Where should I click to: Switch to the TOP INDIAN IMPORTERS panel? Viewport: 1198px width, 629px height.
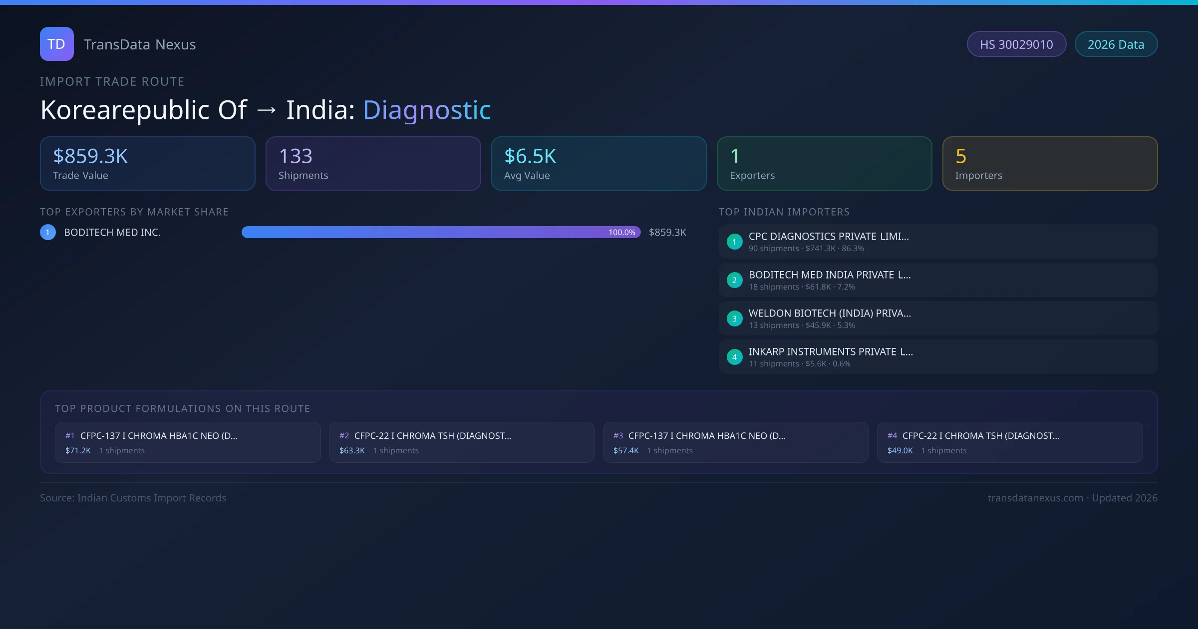(x=785, y=212)
